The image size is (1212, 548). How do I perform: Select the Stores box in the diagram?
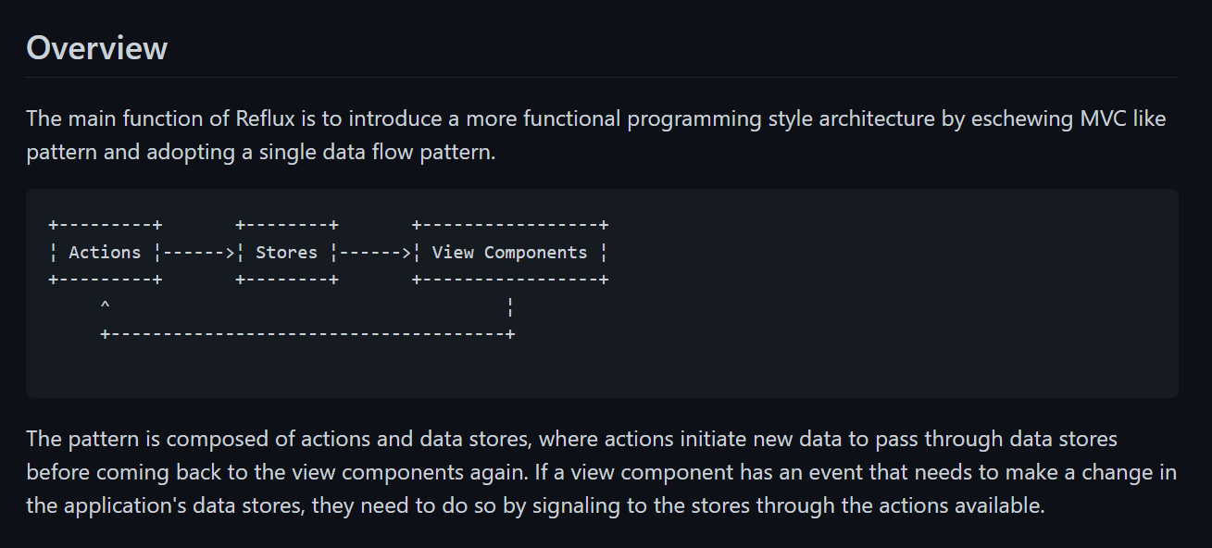[x=287, y=252]
